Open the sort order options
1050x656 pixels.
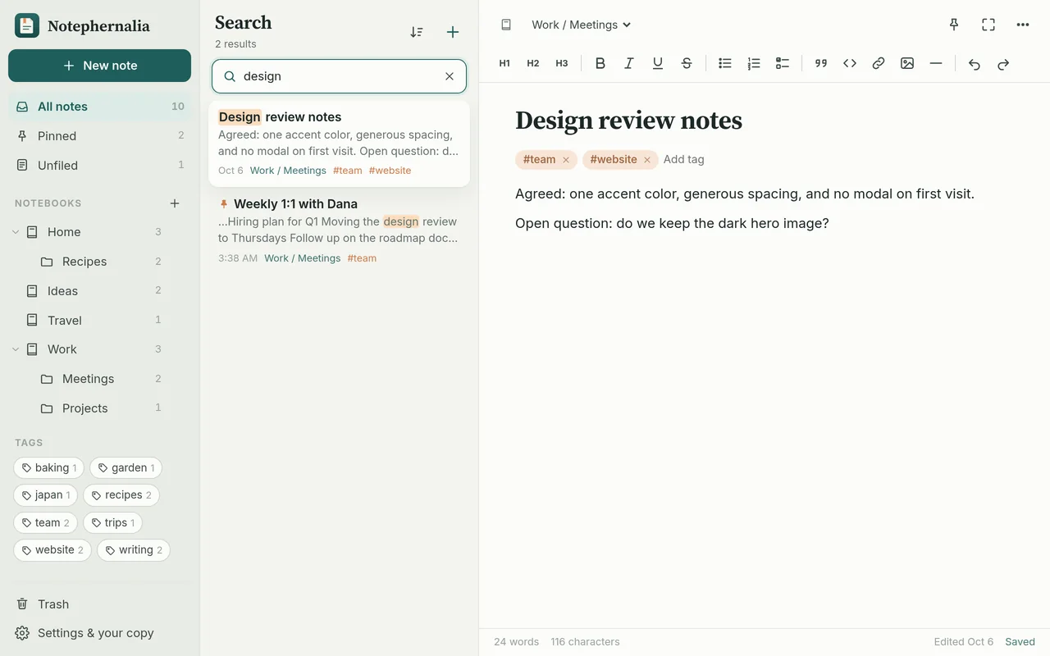click(417, 32)
